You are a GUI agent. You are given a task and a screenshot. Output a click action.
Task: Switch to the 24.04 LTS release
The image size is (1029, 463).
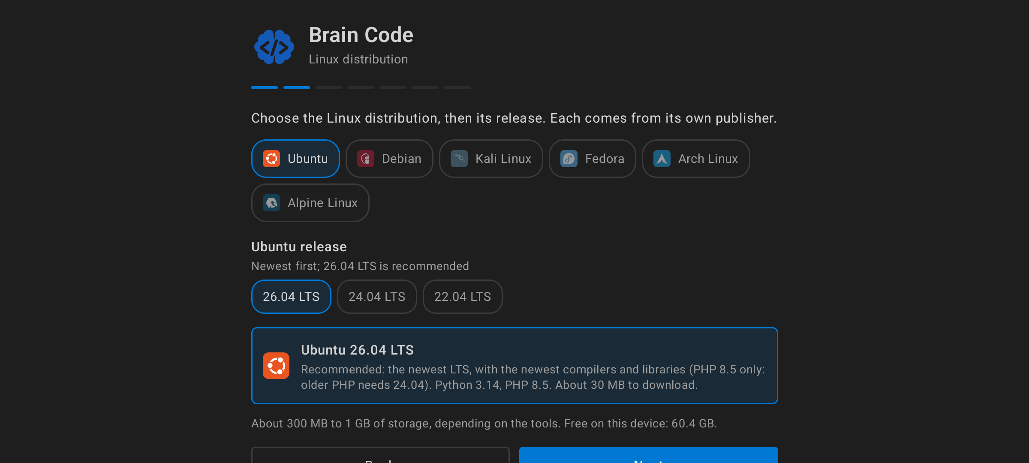click(377, 297)
